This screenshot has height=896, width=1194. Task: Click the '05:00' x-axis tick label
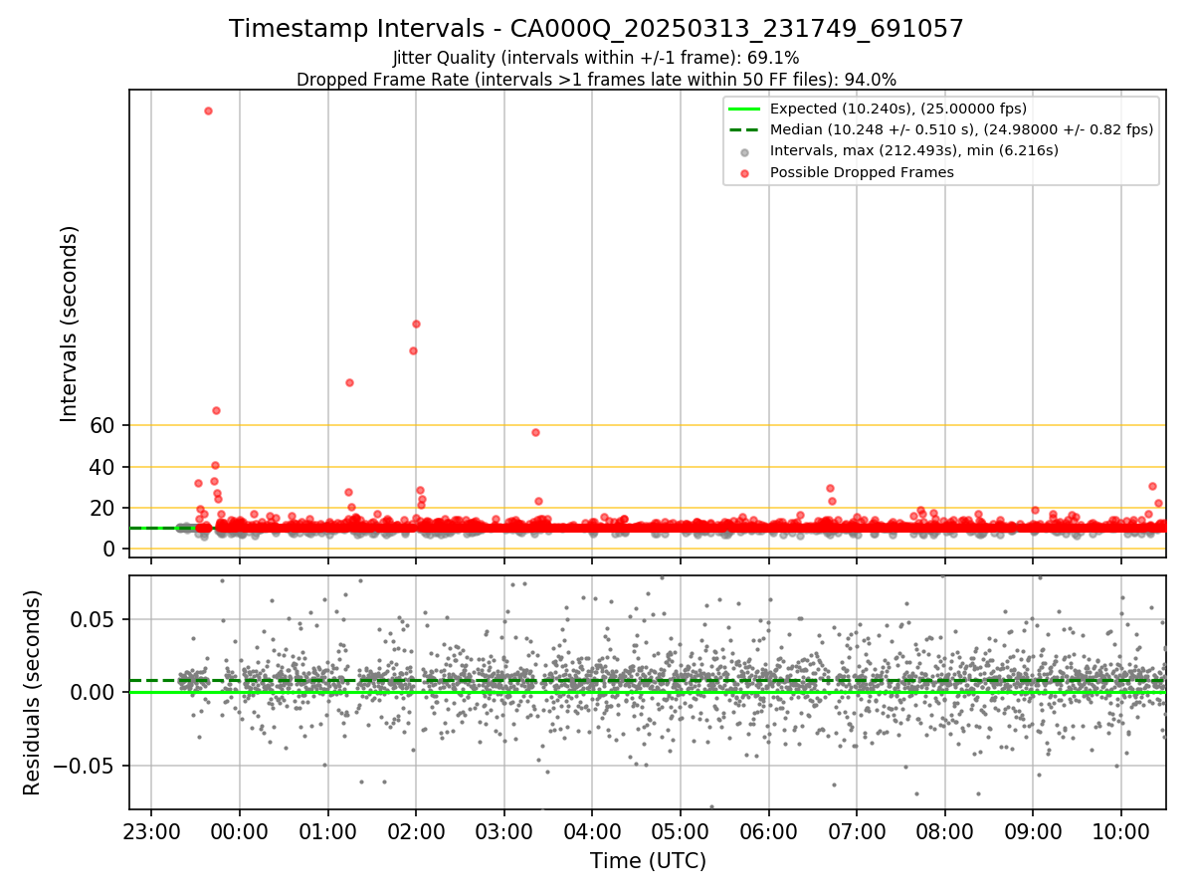681,832
